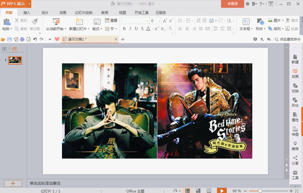Play slideshow from status bar

pyautogui.click(x=222, y=191)
